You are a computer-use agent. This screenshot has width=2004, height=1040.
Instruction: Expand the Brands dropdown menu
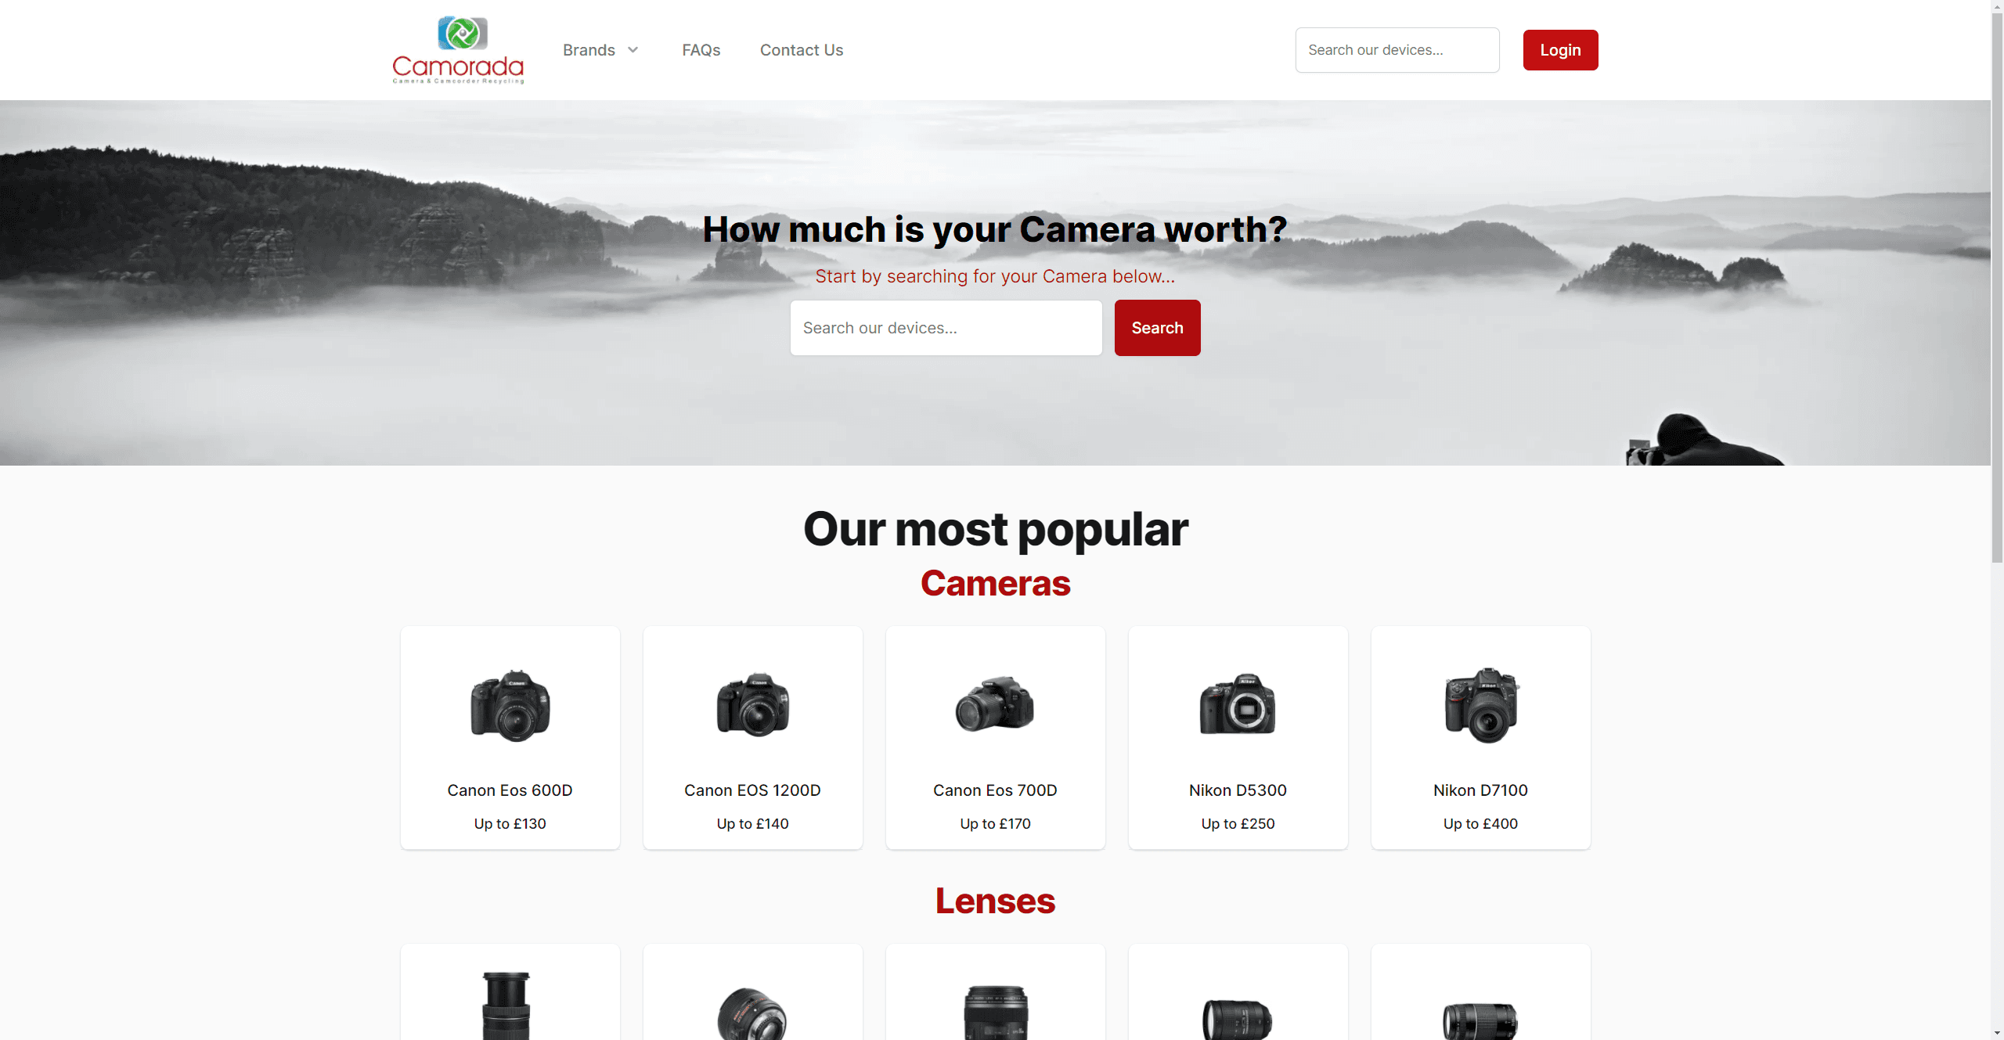(x=601, y=50)
